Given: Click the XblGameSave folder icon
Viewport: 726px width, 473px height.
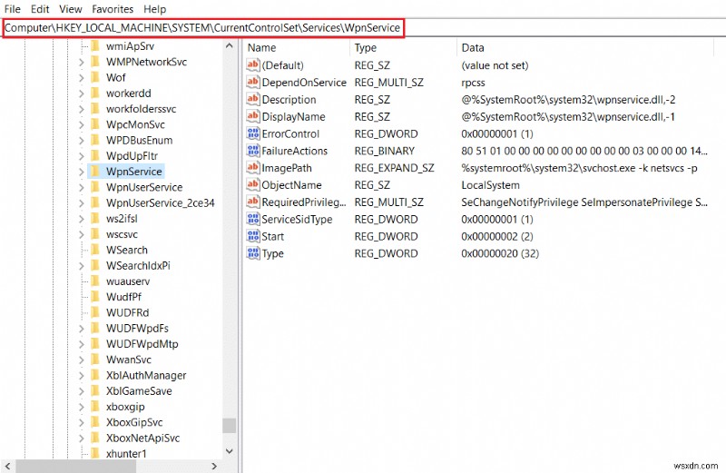Looking at the screenshot, I should click(x=95, y=391).
